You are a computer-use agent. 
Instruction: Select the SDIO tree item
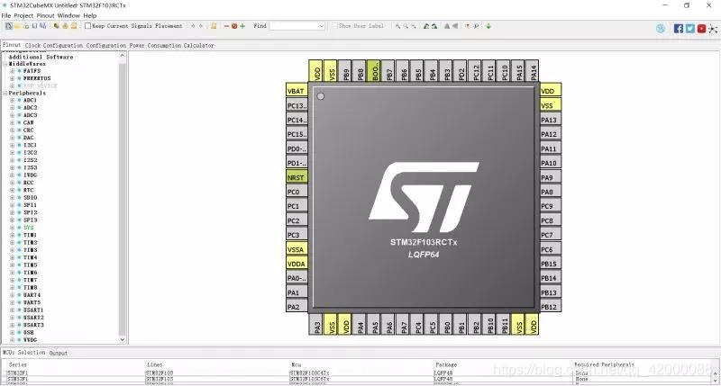click(31, 197)
